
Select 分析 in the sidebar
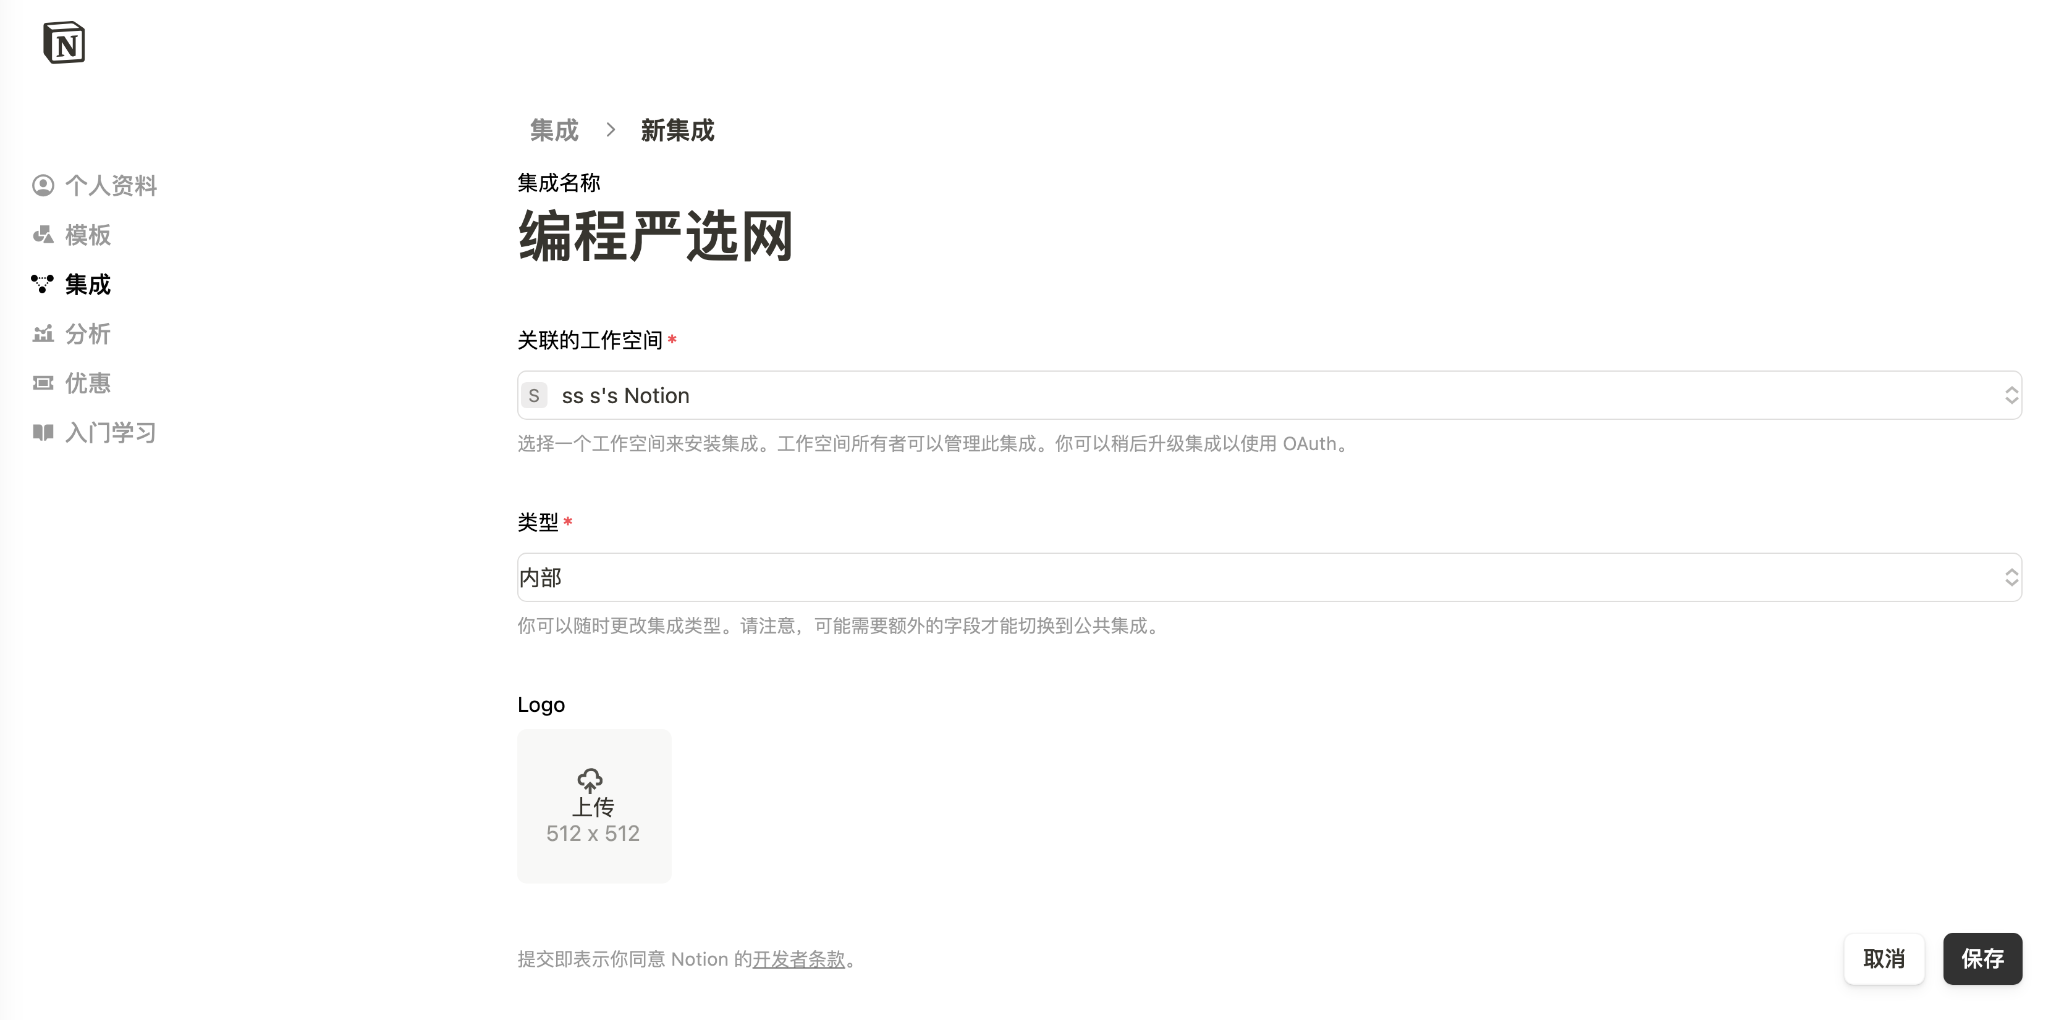(88, 334)
